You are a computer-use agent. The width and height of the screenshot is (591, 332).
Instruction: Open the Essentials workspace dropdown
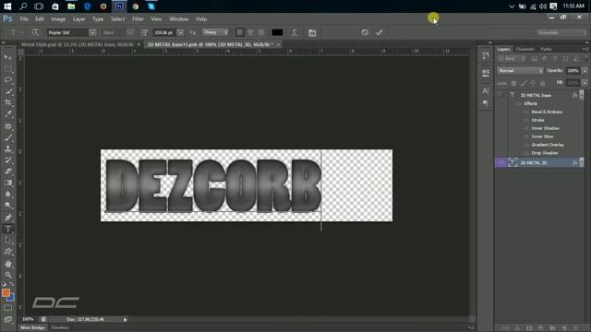point(561,33)
